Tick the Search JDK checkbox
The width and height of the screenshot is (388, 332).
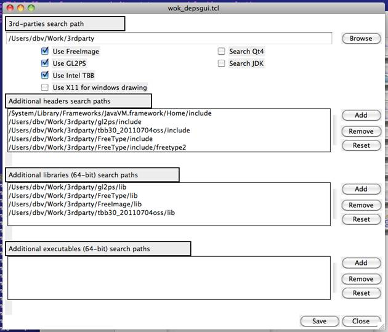point(222,63)
